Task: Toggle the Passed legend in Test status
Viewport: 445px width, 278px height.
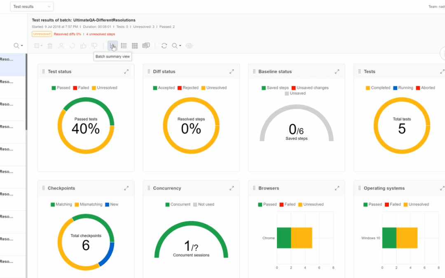Action: 61,88
